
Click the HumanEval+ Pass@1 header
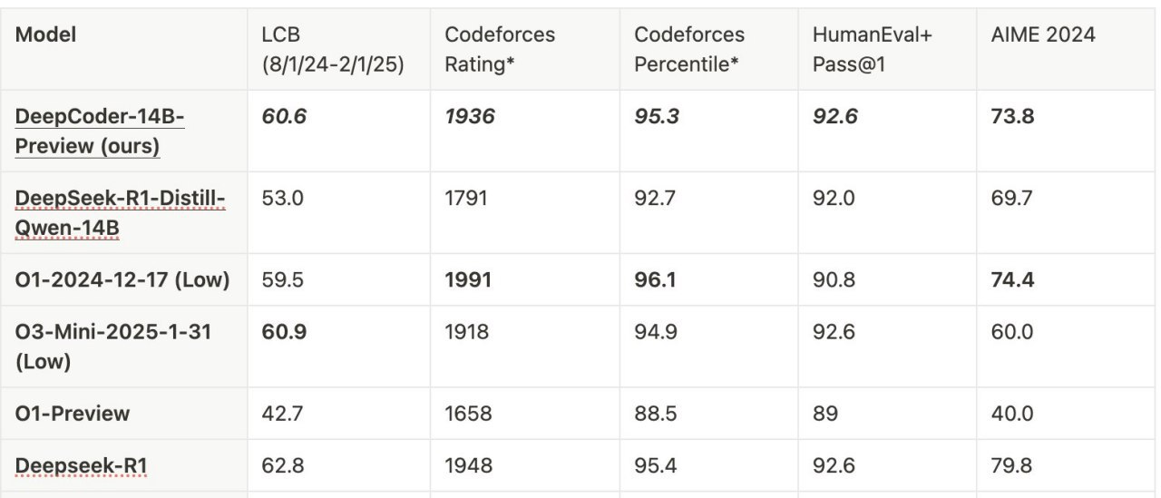pos(873,48)
